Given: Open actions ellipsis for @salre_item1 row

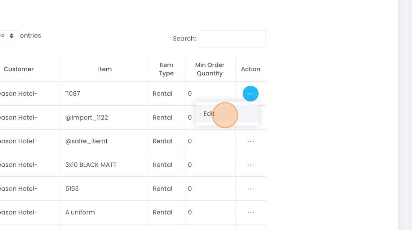Looking at the screenshot, I should (x=251, y=141).
